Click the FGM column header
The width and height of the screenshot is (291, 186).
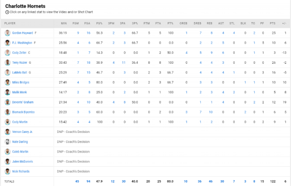(76, 24)
